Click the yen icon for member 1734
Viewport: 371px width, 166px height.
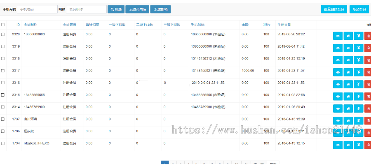(359, 145)
